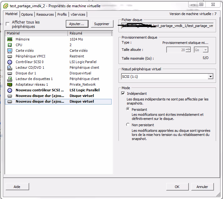Increase allocated size with stepper arrow
Viewport: 223px width, 199px height.
click(188, 49)
